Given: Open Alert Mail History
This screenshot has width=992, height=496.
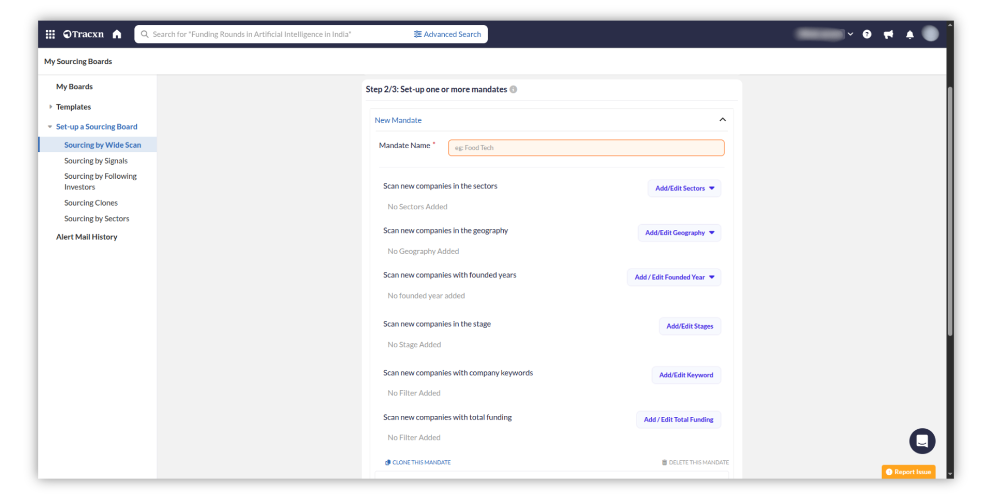Looking at the screenshot, I should point(87,237).
